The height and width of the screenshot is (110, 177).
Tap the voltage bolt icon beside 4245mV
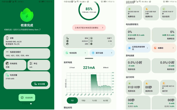pos(67,41)
